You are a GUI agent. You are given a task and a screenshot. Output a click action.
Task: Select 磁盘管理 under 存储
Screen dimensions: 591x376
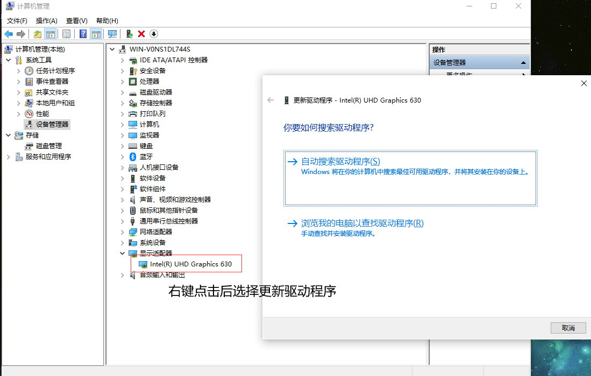tap(48, 146)
